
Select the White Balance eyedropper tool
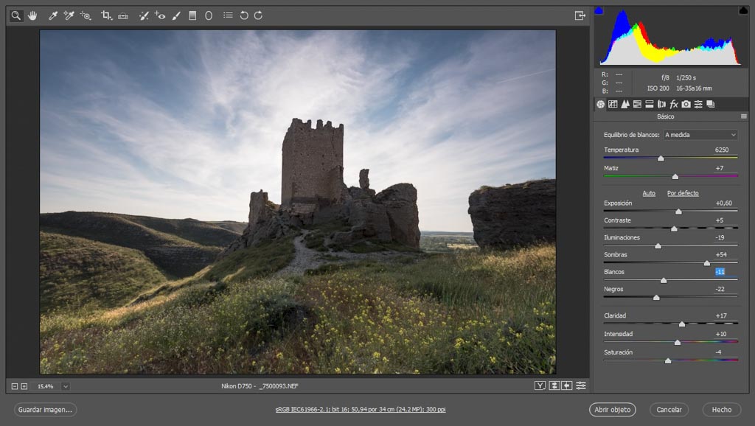pyautogui.click(x=52, y=15)
